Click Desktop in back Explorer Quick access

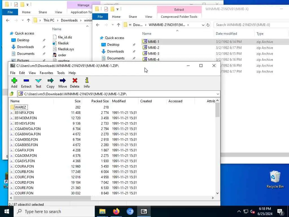tap(23, 40)
